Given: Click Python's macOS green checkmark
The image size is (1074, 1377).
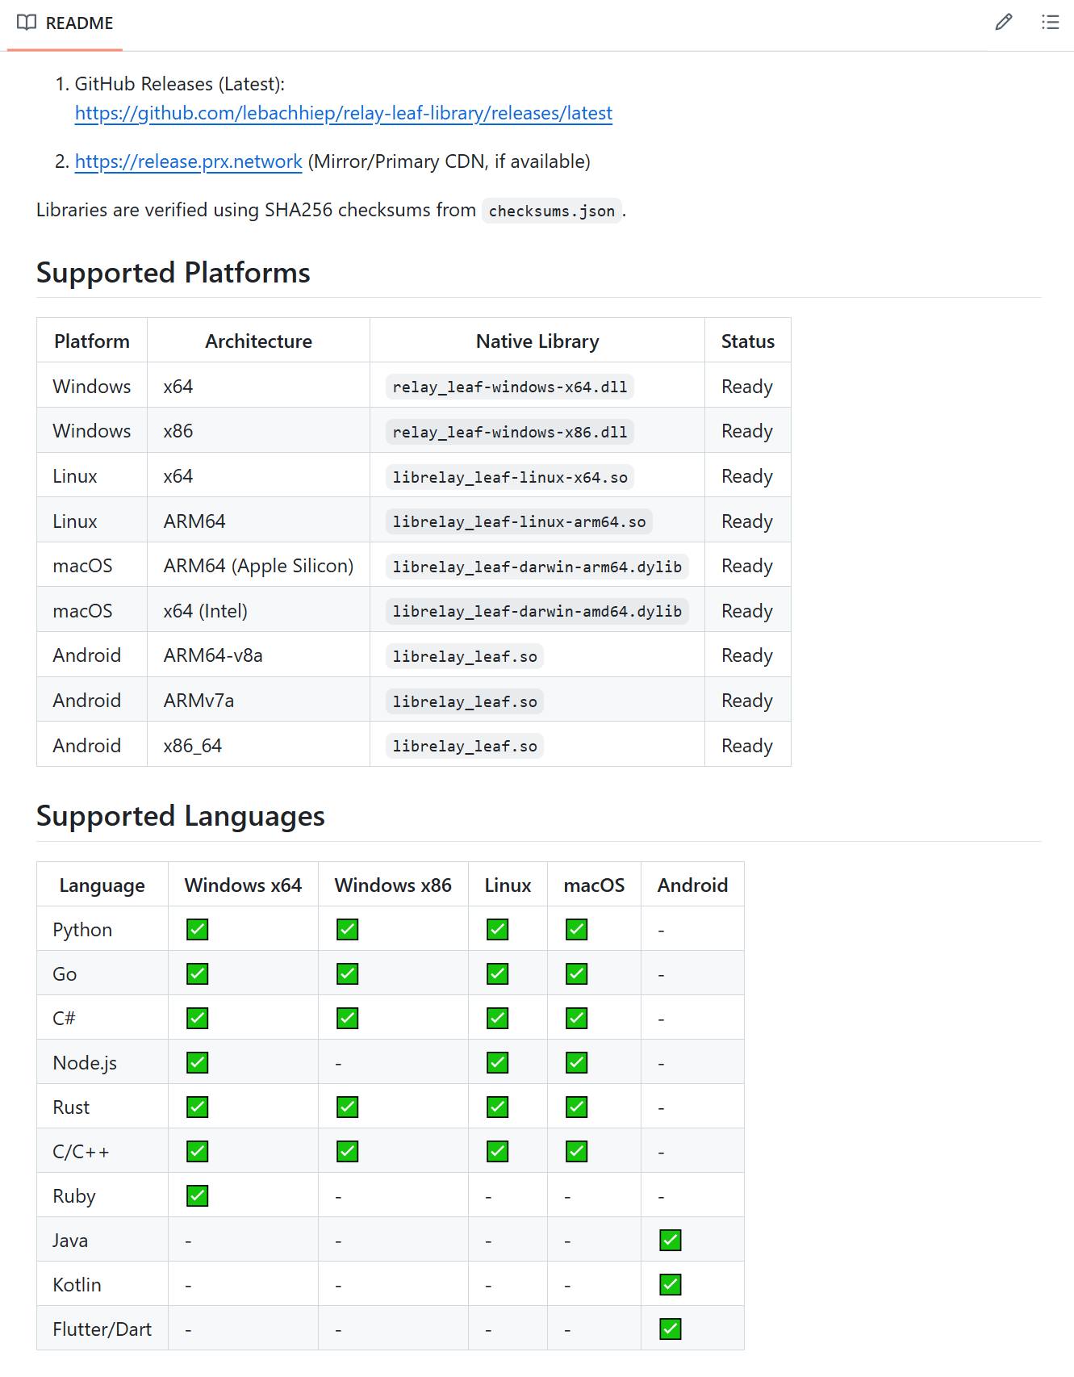Looking at the screenshot, I should point(577,930).
